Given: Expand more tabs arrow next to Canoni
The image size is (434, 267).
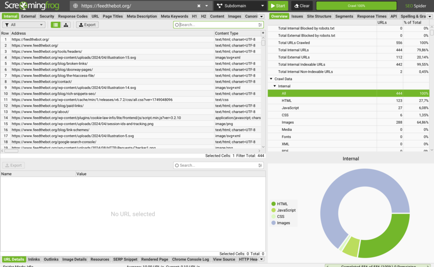Looking at the screenshot, I should (x=261, y=17).
